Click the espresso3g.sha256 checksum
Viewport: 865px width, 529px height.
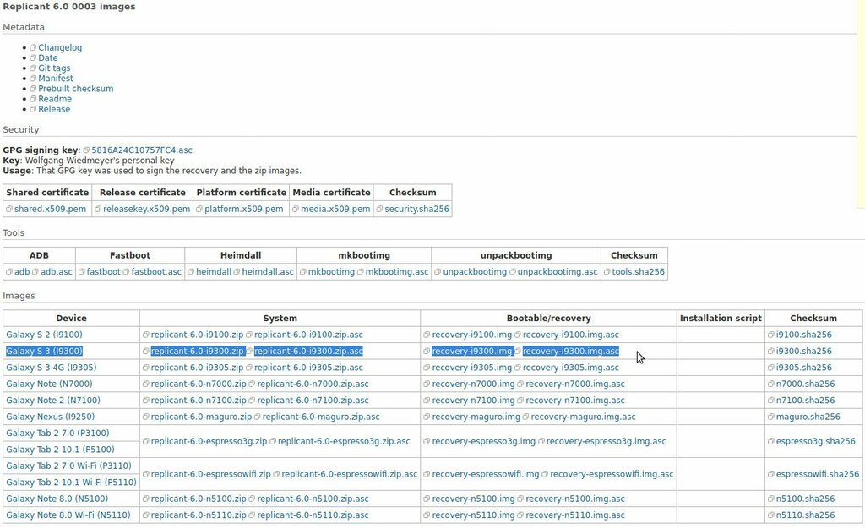point(815,441)
